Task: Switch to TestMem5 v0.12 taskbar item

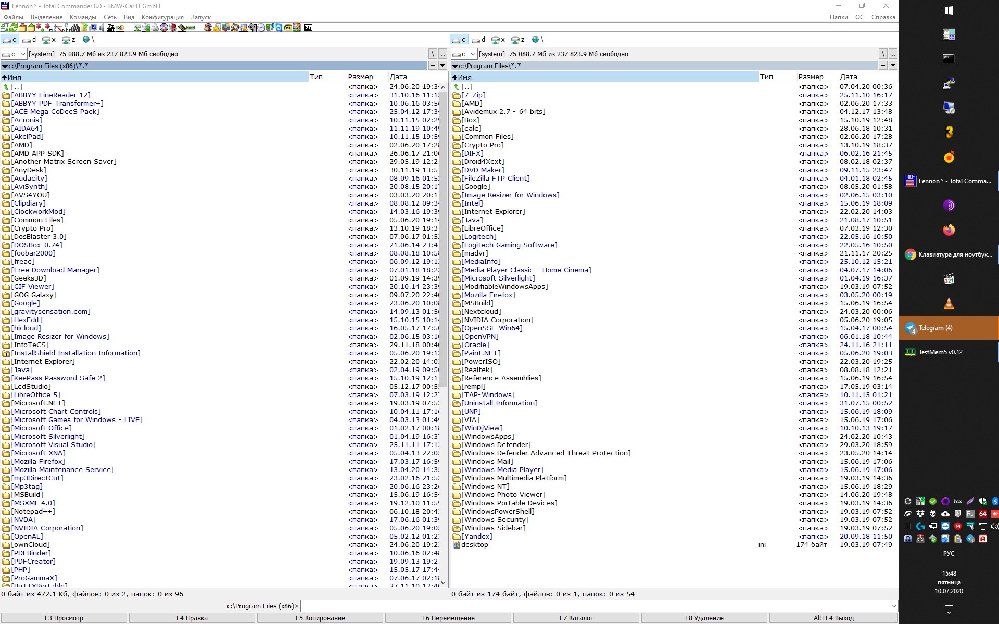Action: click(949, 352)
